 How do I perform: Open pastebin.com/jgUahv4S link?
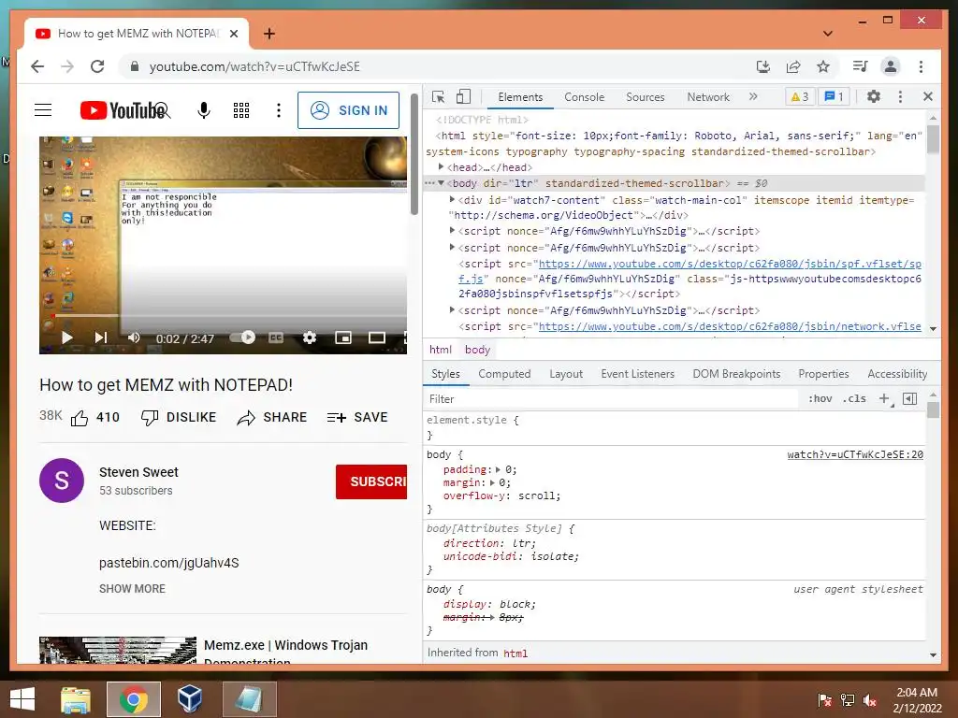(x=168, y=563)
